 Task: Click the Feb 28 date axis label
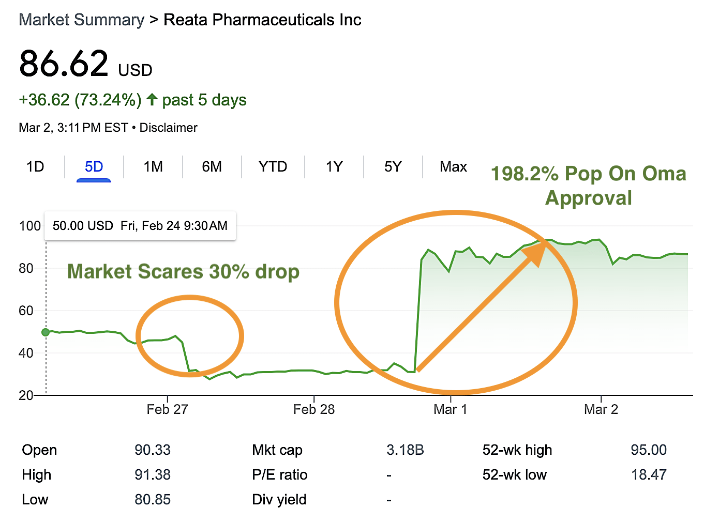click(313, 410)
